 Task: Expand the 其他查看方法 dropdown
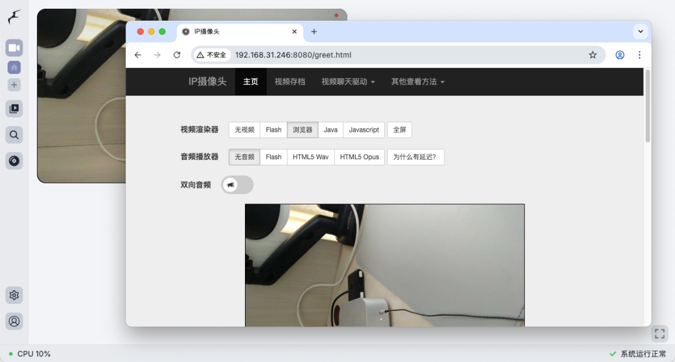[417, 82]
